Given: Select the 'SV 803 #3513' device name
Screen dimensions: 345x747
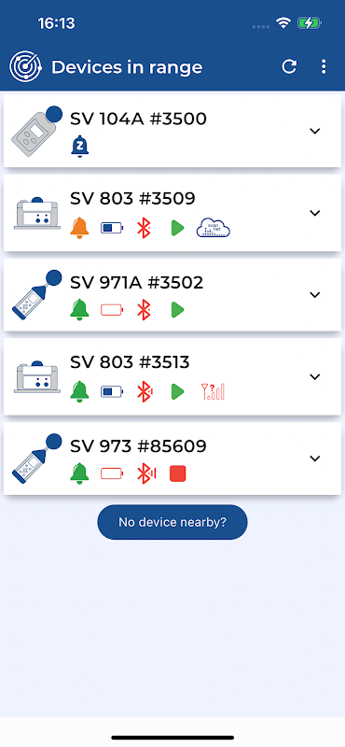Looking at the screenshot, I should [130, 362].
